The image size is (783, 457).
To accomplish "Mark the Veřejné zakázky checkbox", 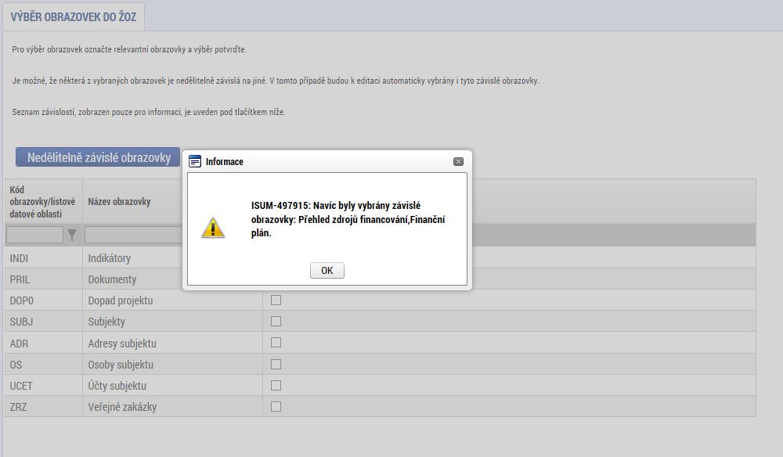I will pyautogui.click(x=276, y=407).
